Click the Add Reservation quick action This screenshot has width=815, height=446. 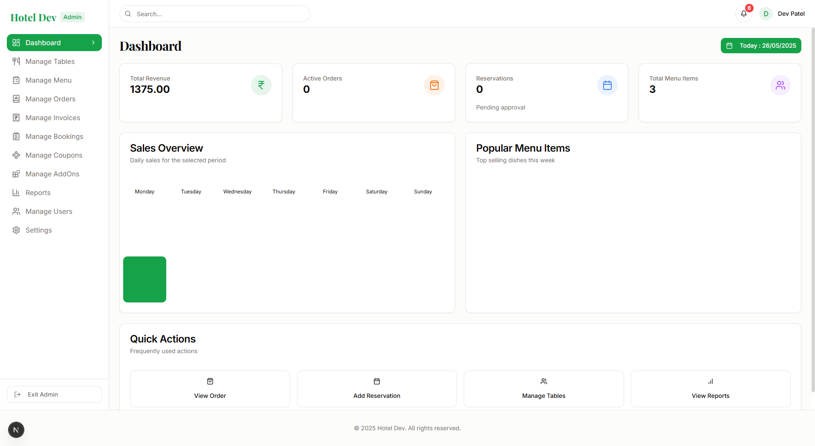pyautogui.click(x=376, y=388)
